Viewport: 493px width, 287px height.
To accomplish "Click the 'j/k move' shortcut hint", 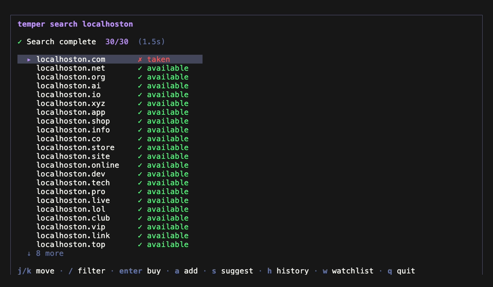I will click(x=36, y=271).
